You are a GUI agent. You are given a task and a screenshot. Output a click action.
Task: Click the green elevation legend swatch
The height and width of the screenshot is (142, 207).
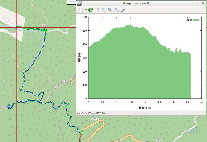pyautogui.click(x=196, y=20)
